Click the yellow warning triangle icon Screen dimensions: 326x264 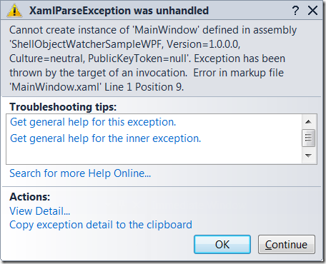tap(14, 11)
